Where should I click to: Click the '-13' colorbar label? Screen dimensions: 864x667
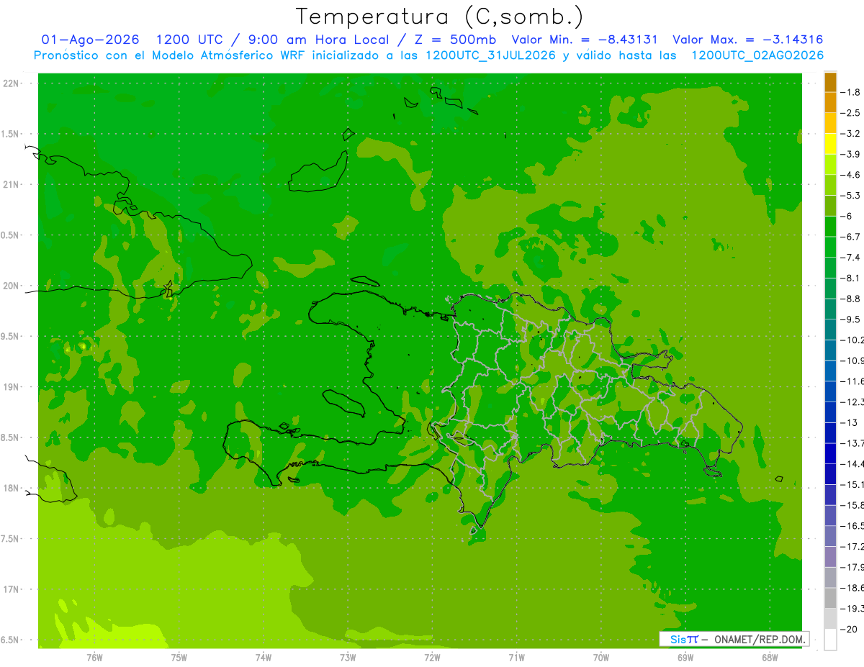(850, 422)
